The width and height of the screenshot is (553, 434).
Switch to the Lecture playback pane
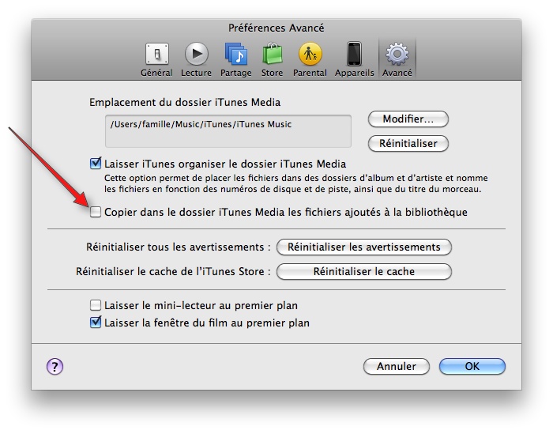click(196, 59)
